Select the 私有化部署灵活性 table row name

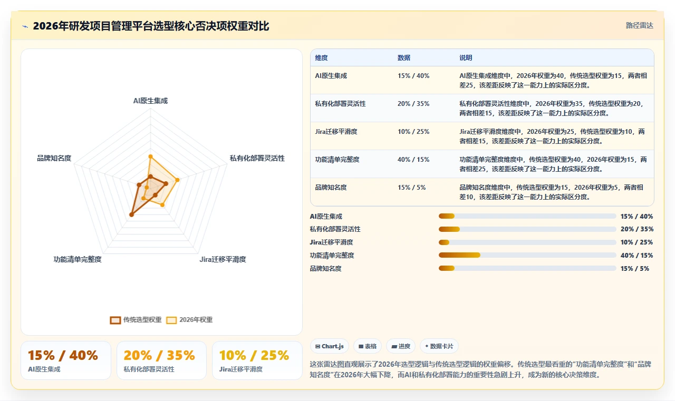point(340,104)
